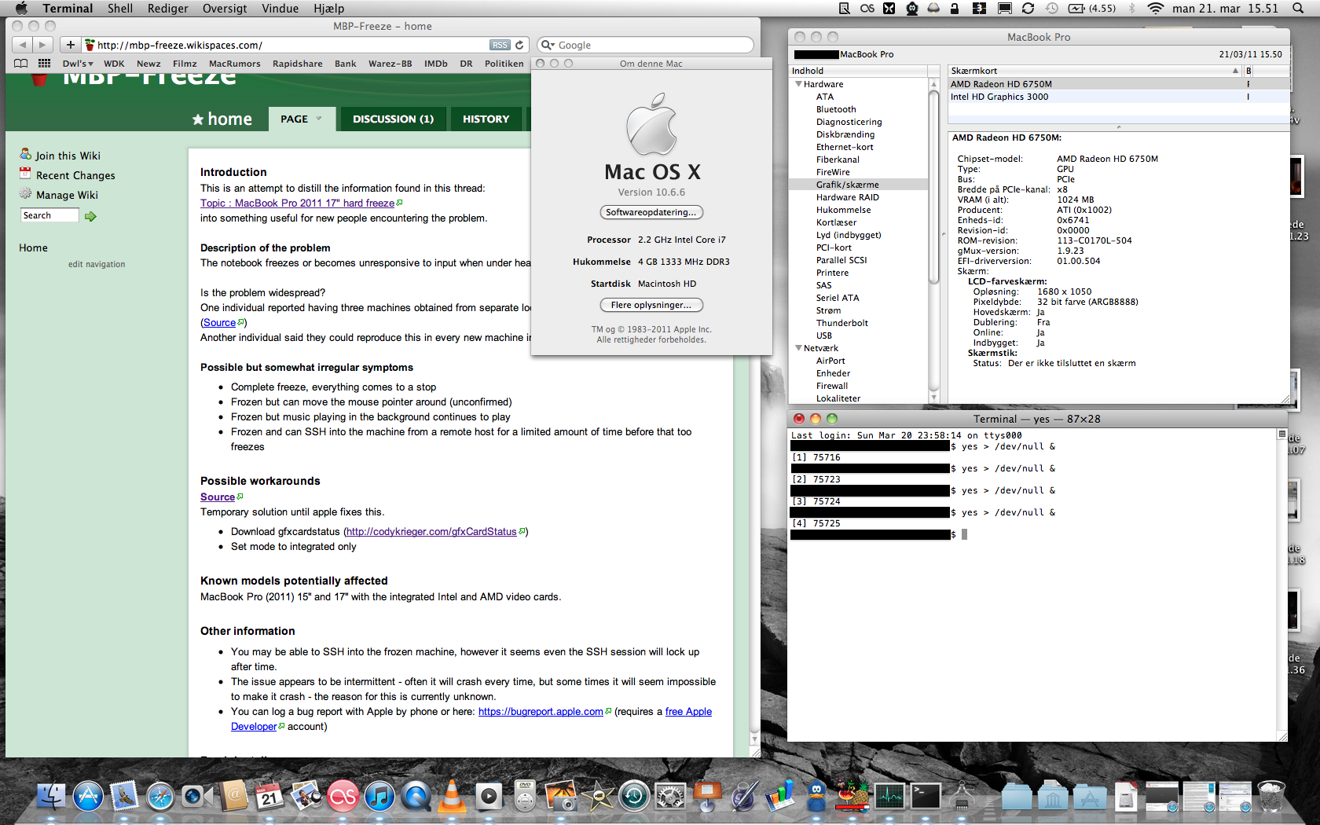Open the battery status menu
Image resolution: width=1320 pixels, height=825 pixels.
(1092, 9)
